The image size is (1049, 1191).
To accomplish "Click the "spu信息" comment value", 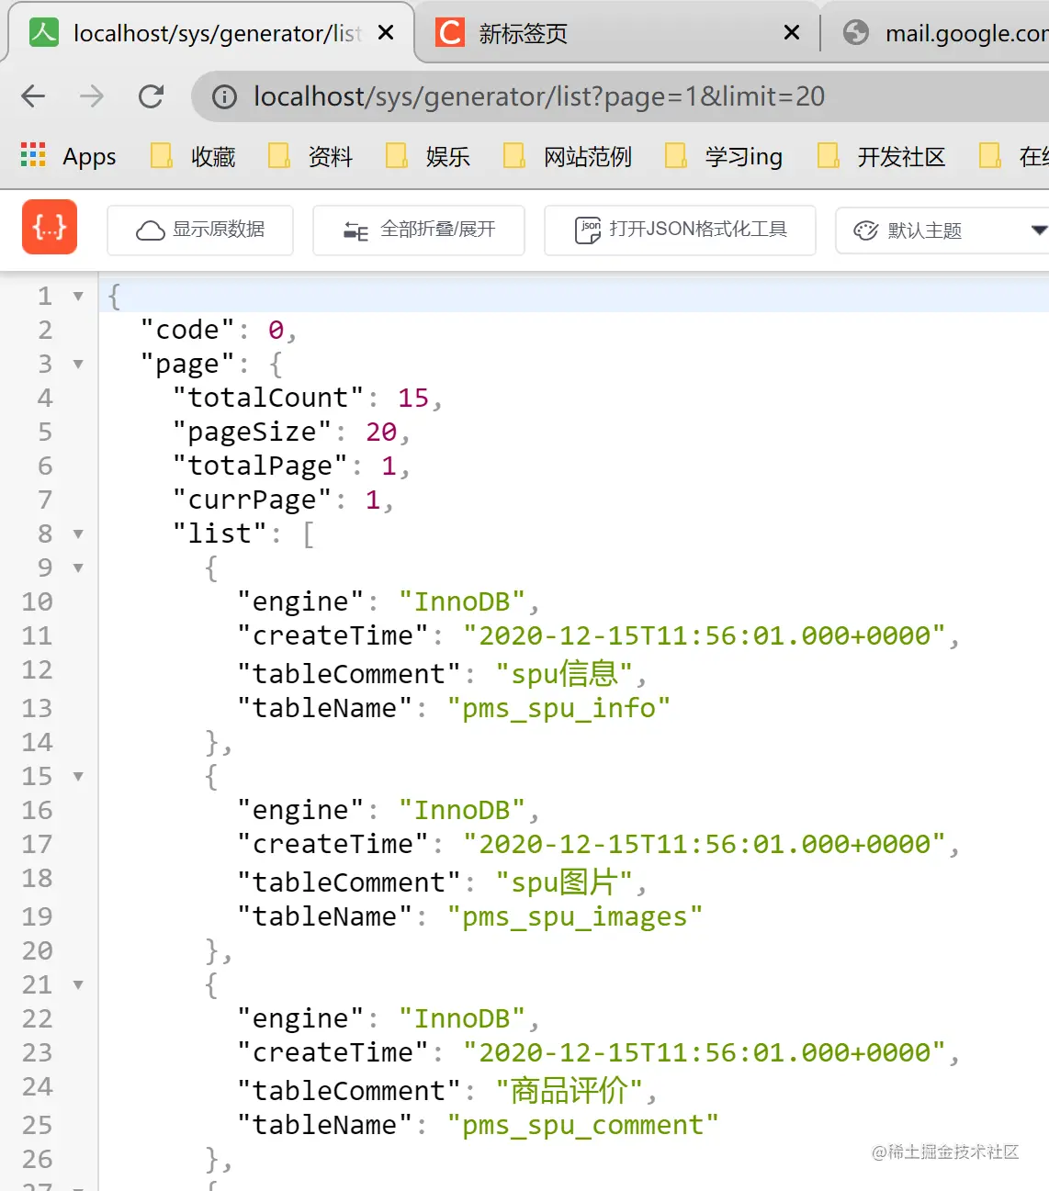I will pos(564,674).
